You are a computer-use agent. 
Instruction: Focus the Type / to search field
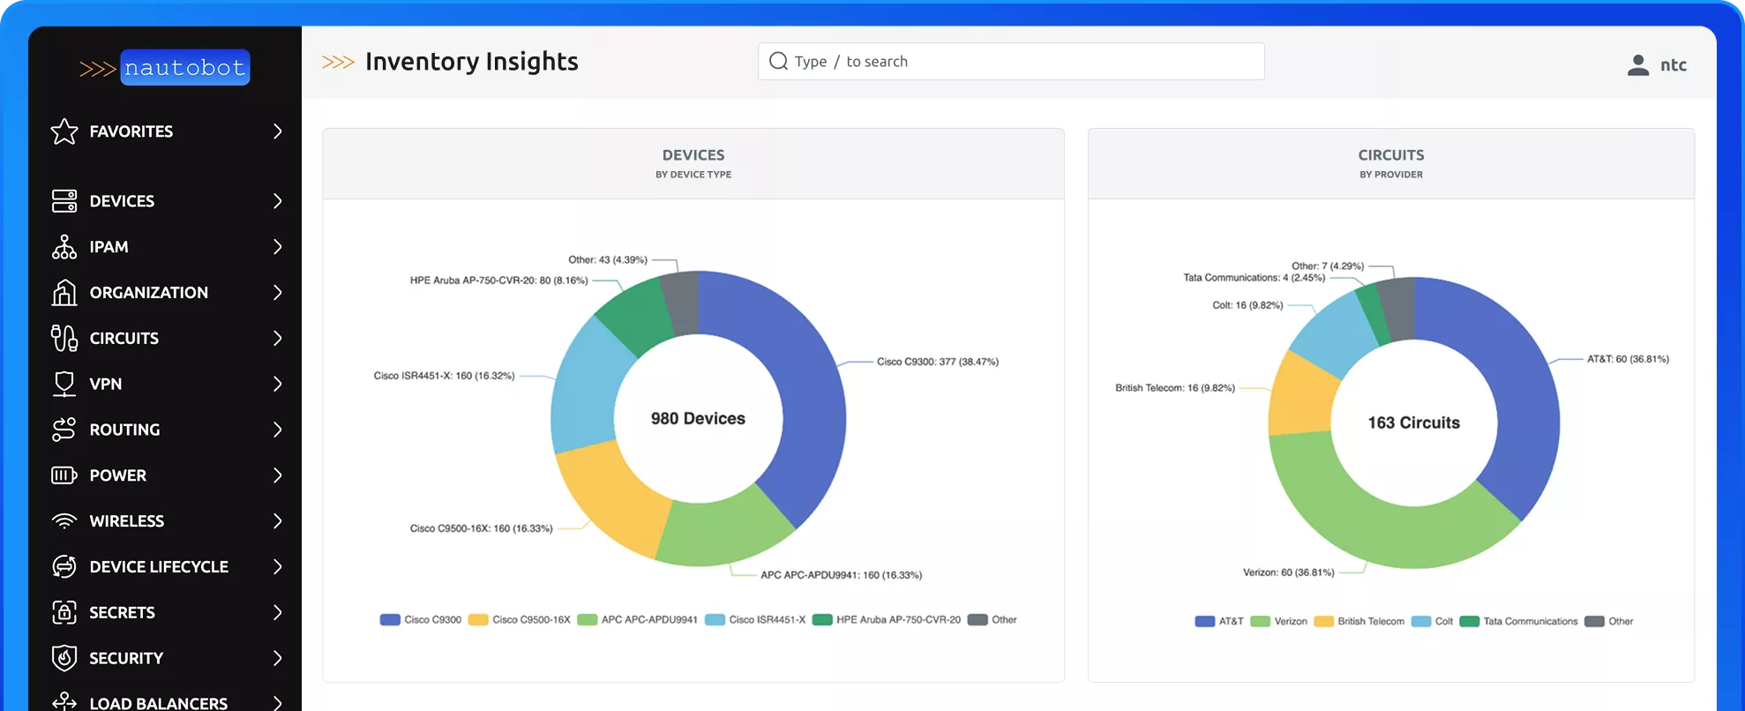pos(1010,62)
